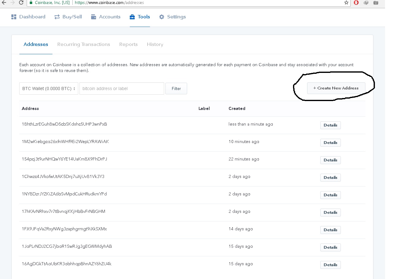The height and width of the screenshot is (279, 397).
Task: Select address text 16AgDGkTtAoUbKR3obhhqpBhnAZY6hZU4k
Action: coord(67,264)
